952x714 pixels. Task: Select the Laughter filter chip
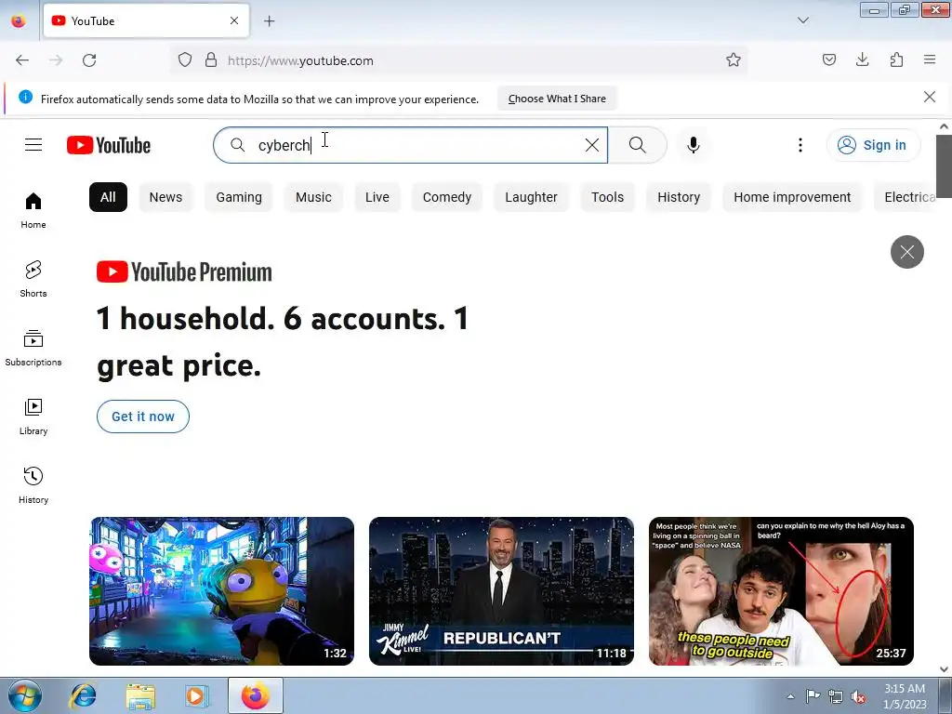tap(531, 197)
